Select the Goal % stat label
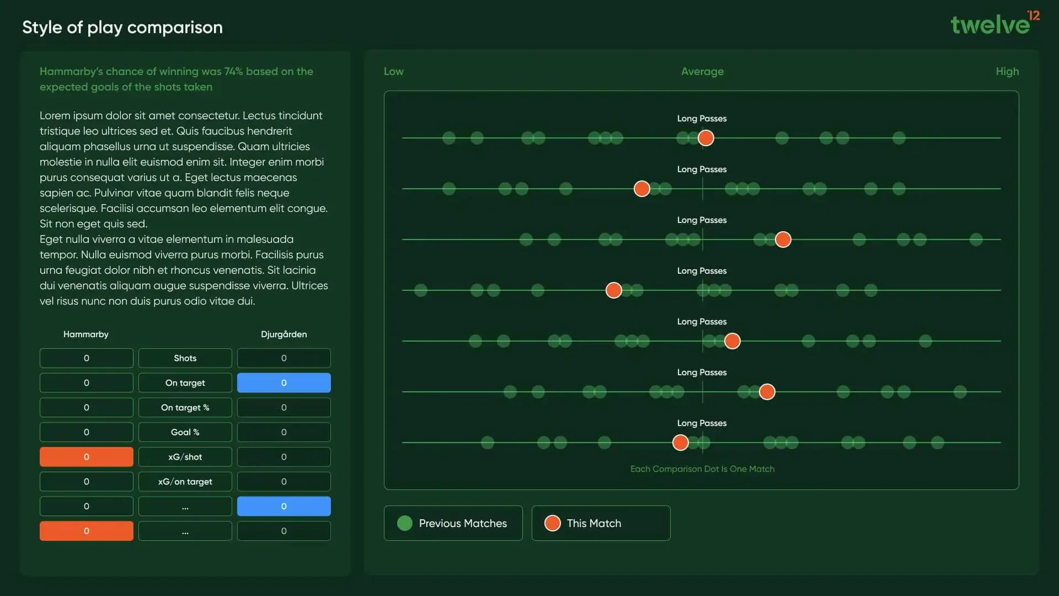1059x596 pixels. tap(185, 432)
